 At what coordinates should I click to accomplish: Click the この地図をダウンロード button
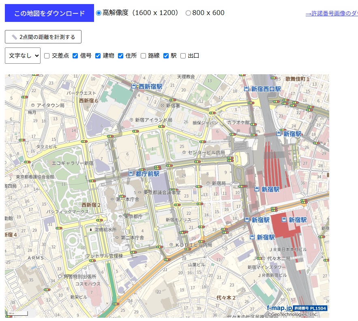(x=49, y=13)
